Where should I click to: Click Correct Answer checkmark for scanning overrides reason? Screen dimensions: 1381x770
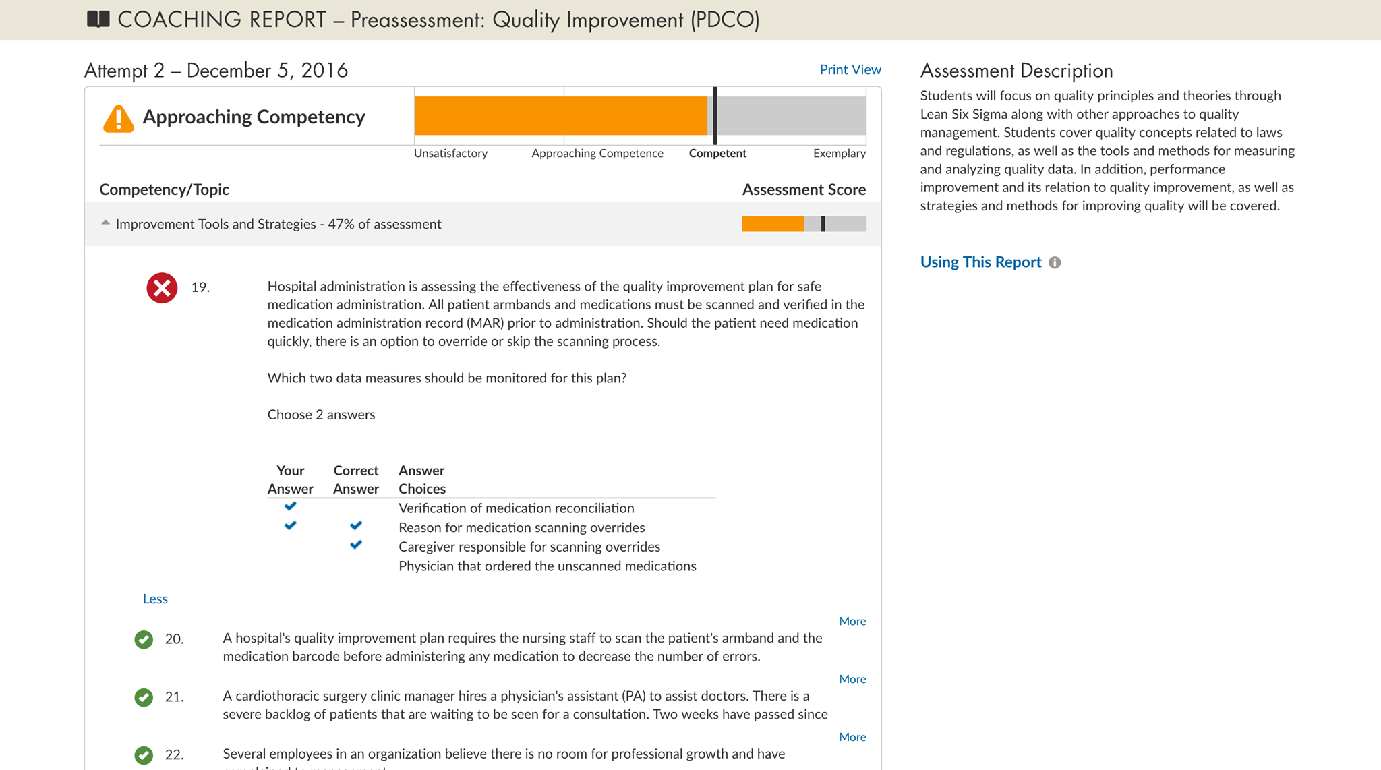pyautogui.click(x=356, y=525)
